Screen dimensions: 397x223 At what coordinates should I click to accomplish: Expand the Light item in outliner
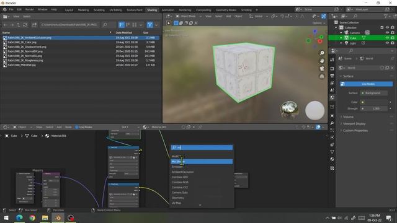click(x=341, y=43)
